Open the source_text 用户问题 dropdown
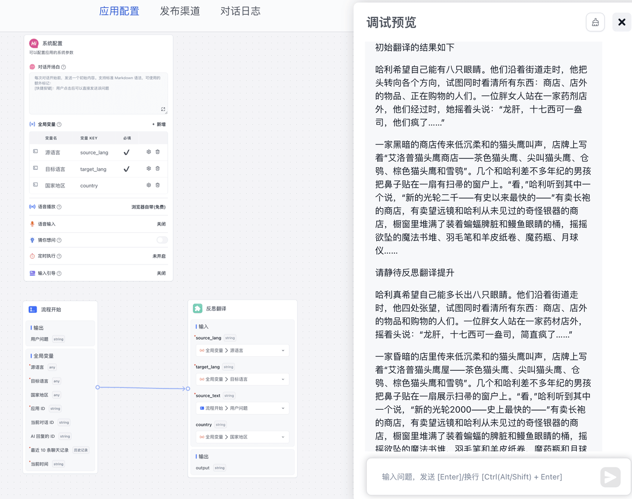Screen dimensions: 632x499 point(242,408)
